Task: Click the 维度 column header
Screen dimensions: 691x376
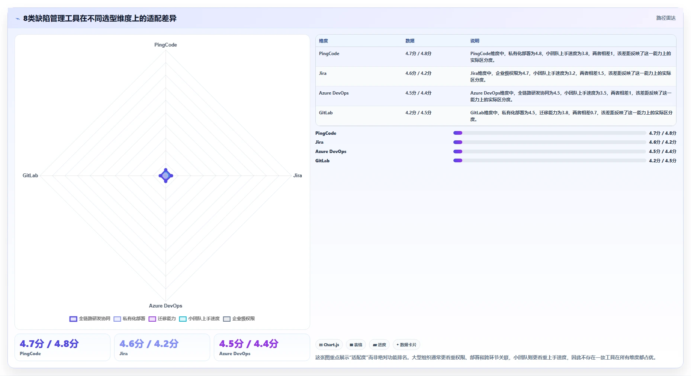Action: coord(324,41)
